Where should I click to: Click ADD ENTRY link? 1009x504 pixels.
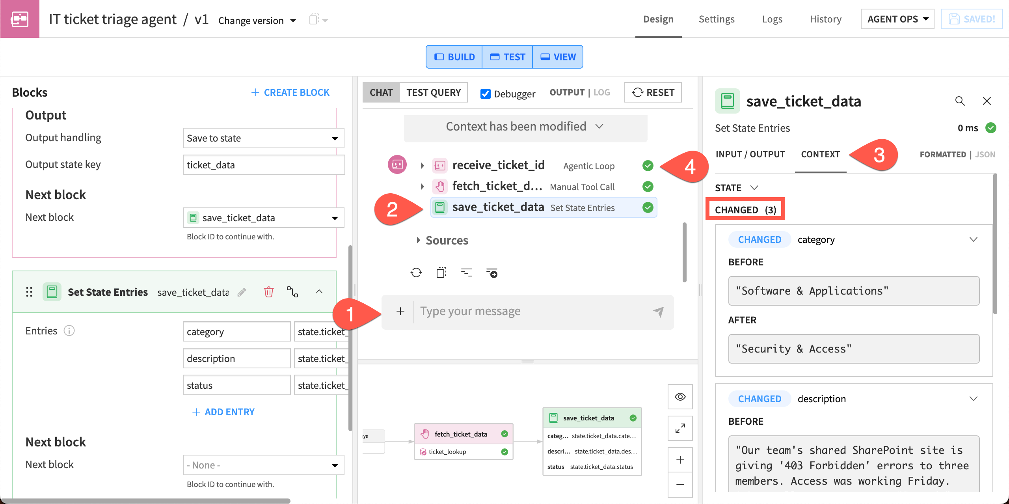(x=223, y=412)
